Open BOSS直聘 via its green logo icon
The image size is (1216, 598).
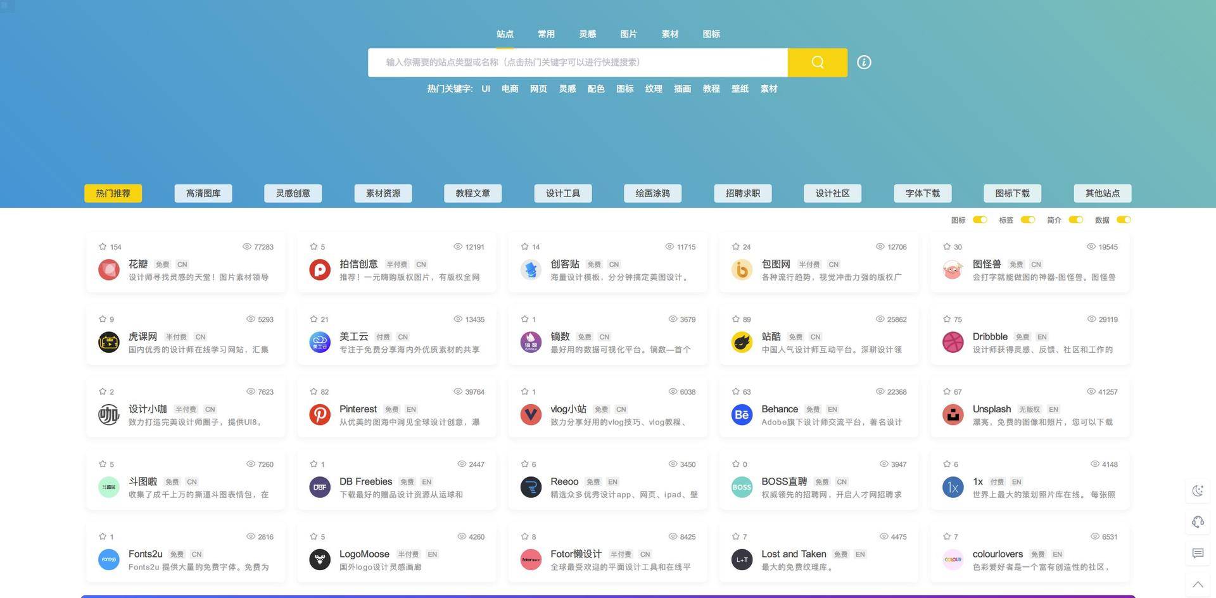tap(741, 487)
